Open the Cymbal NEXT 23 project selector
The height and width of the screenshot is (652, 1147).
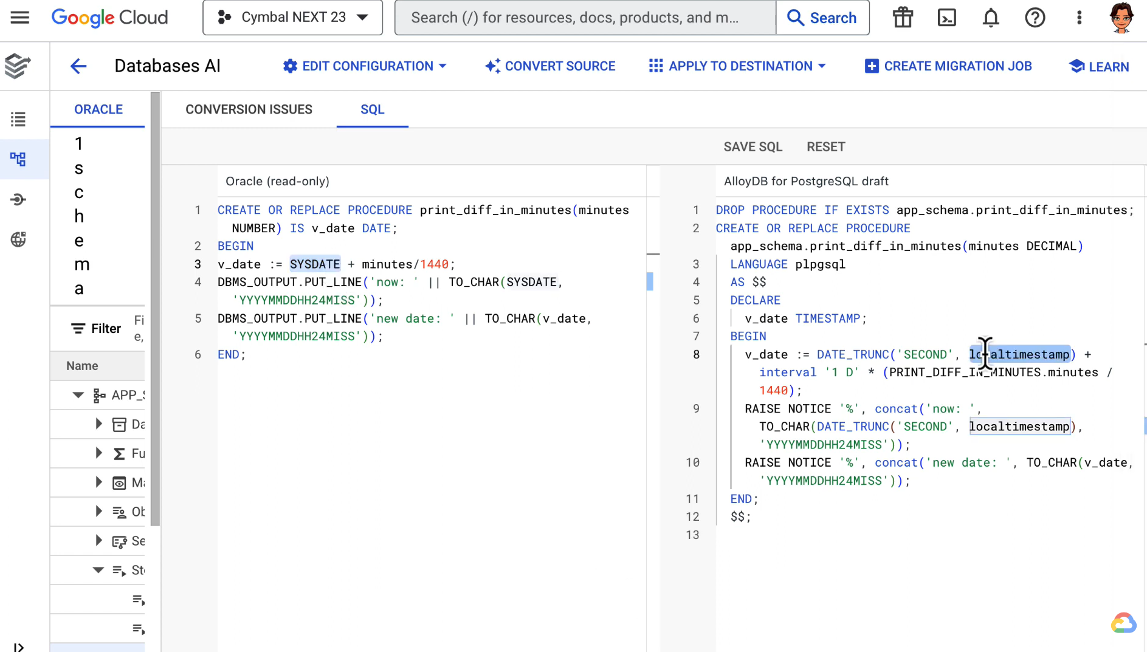coord(292,18)
